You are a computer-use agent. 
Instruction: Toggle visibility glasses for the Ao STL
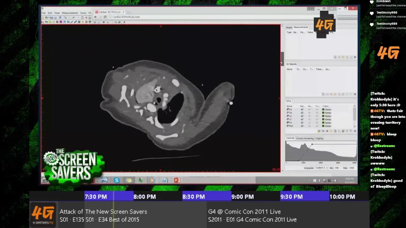click(x=302, y=109)
